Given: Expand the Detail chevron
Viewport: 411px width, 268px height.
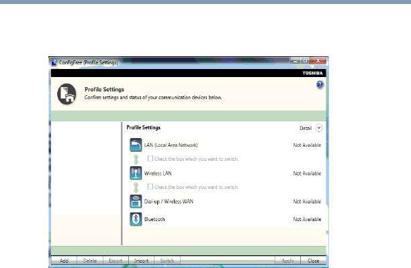Looking at the screenshot, I should click(x=319, y=128).
